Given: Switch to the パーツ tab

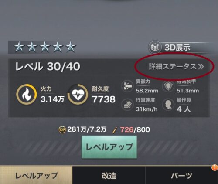Looking at the screenshot, I should (x=182, y=175).
